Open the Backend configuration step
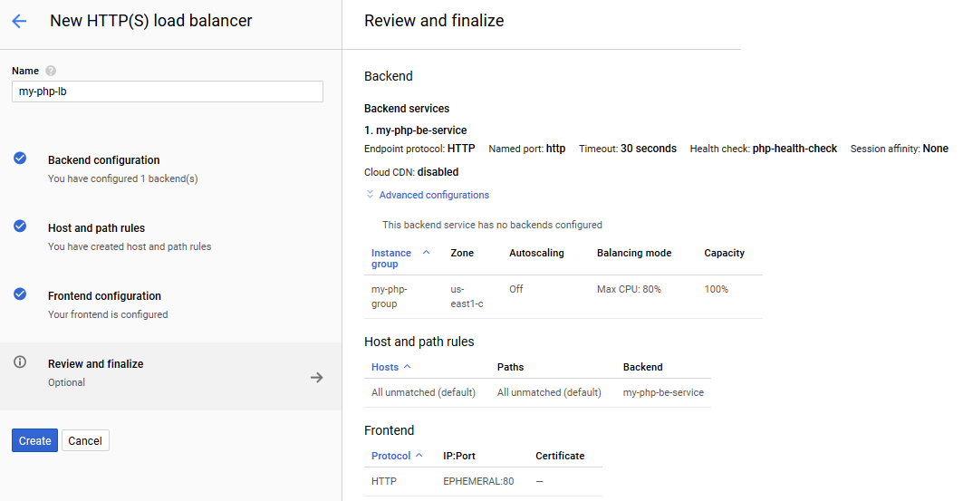The height and width of the screenshot is (501, 963). point(170,169)
